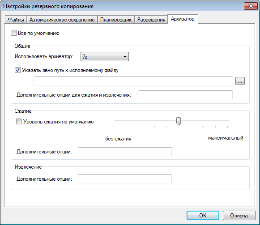Switch to the "Файлы" tab
Screen dimensions: 260x225
pos(16,20)
